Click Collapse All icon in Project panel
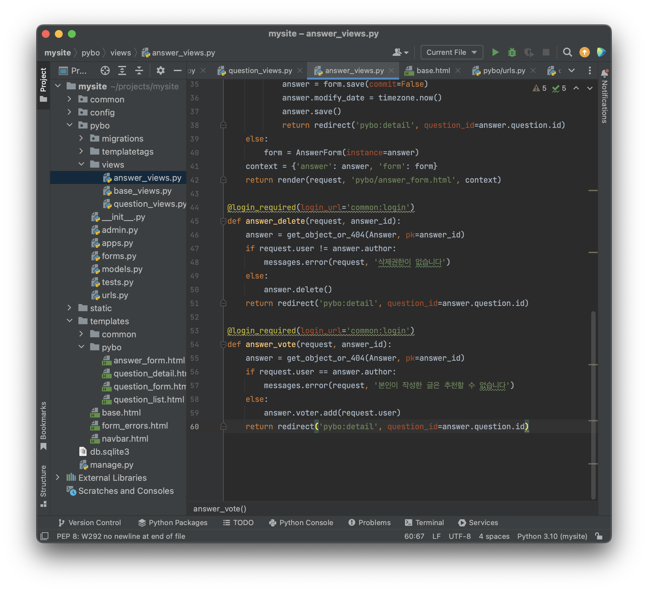This screenshot has width=648, height=591. pyautogui.click(x=139, y=70)
